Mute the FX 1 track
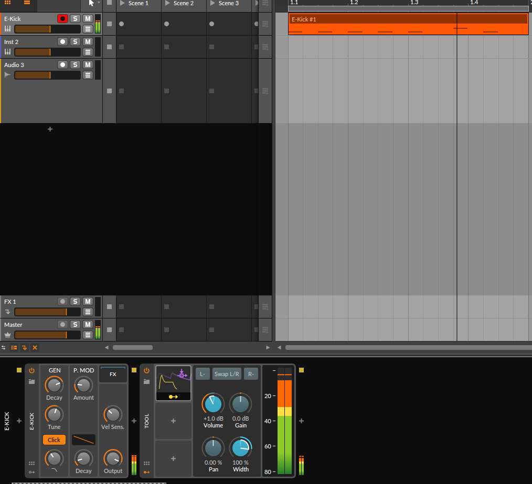Image resolution: width=532 pixels, height=484 pixels. pos(88,301)
